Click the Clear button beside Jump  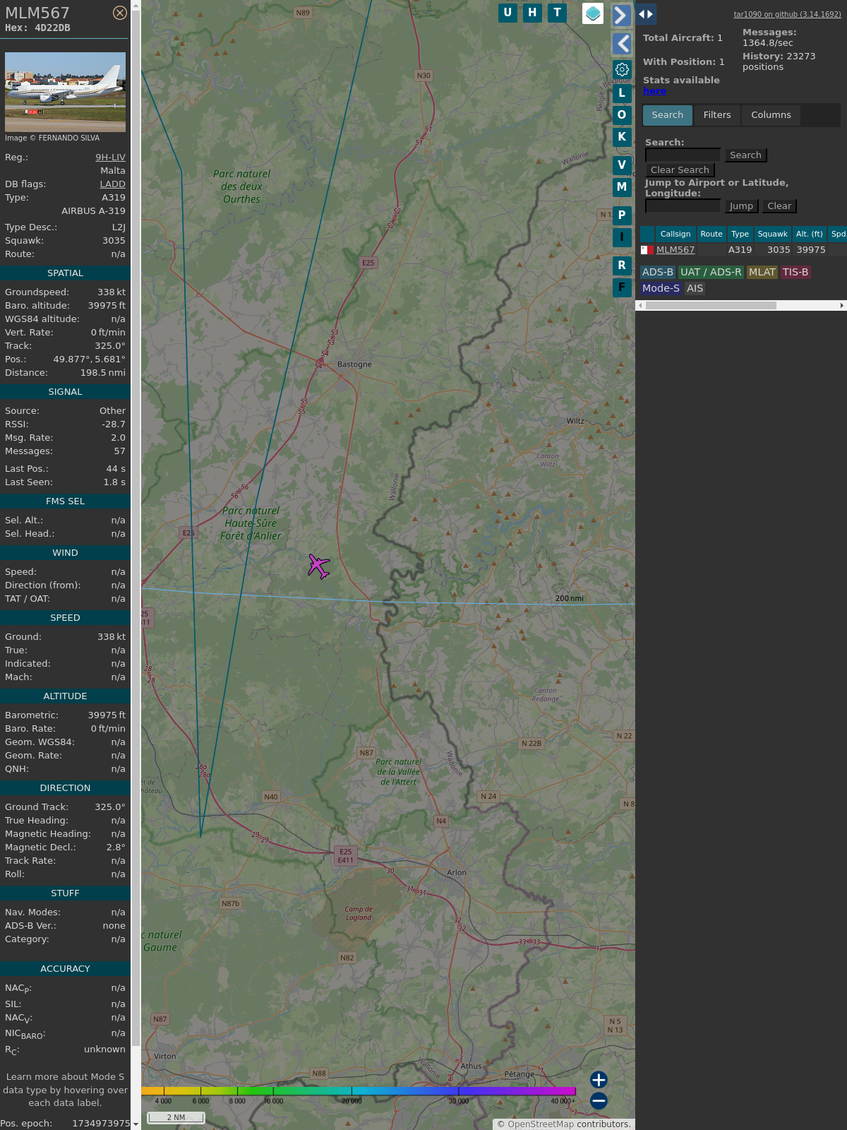pyautogui.click(x=779, y=206)
